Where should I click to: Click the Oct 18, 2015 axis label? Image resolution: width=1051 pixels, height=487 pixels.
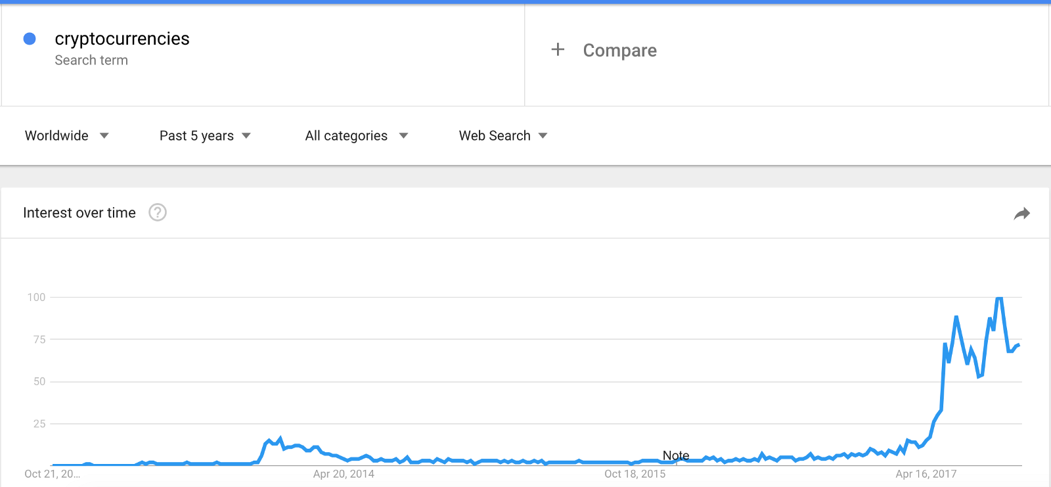click(x=635, y=474)
